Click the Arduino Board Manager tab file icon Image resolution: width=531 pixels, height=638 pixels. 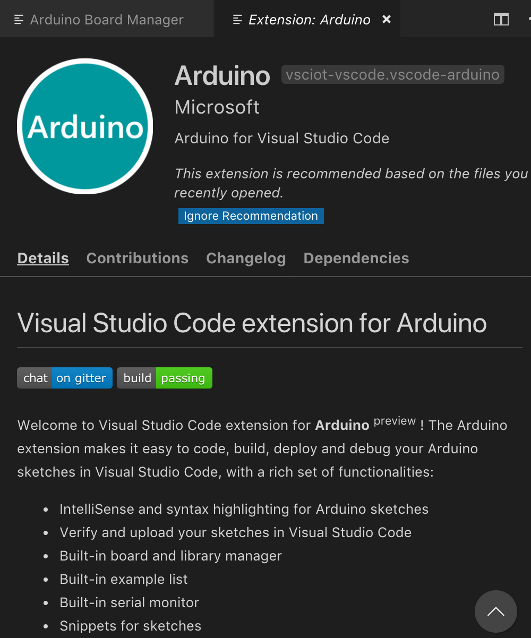tap(19, 20)
